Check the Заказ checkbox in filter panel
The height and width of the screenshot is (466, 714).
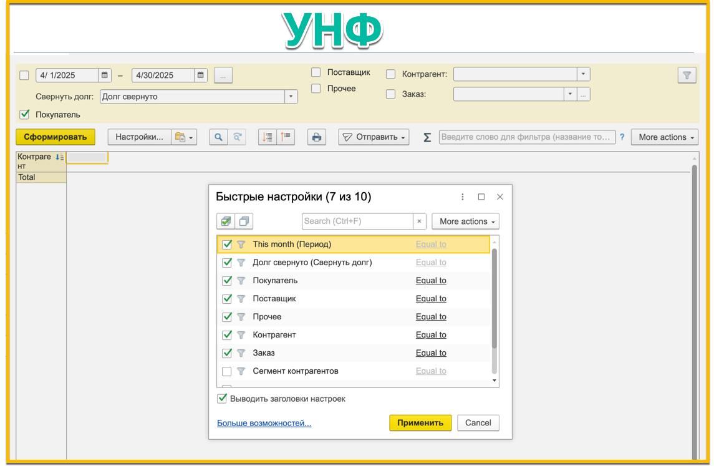390,94
